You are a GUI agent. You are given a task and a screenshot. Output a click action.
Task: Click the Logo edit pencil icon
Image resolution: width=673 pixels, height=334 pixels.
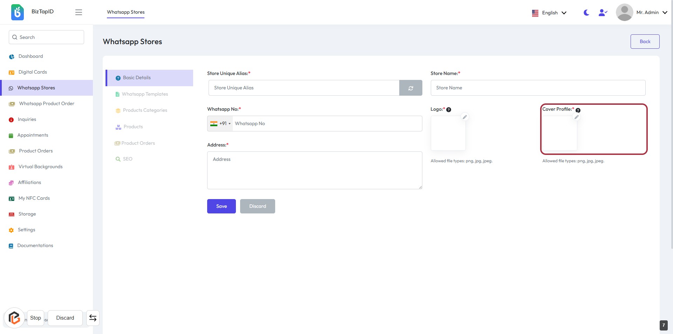465,117
